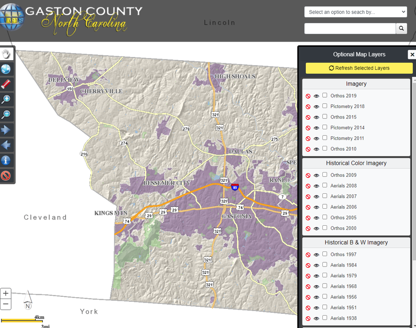The width and height of the screenshot is (416, 328).
Task: Collapse the Historical B & W Imagery header
Action: (x=356, y=243)
